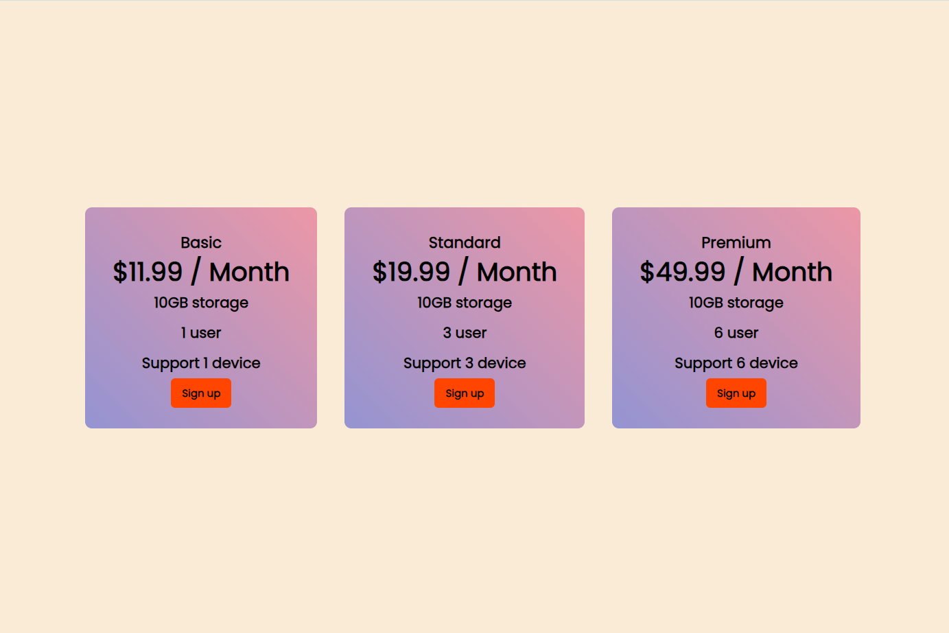Click the 6 user feature line
Screen dimensions: 949x633
[x=736, y=333]
